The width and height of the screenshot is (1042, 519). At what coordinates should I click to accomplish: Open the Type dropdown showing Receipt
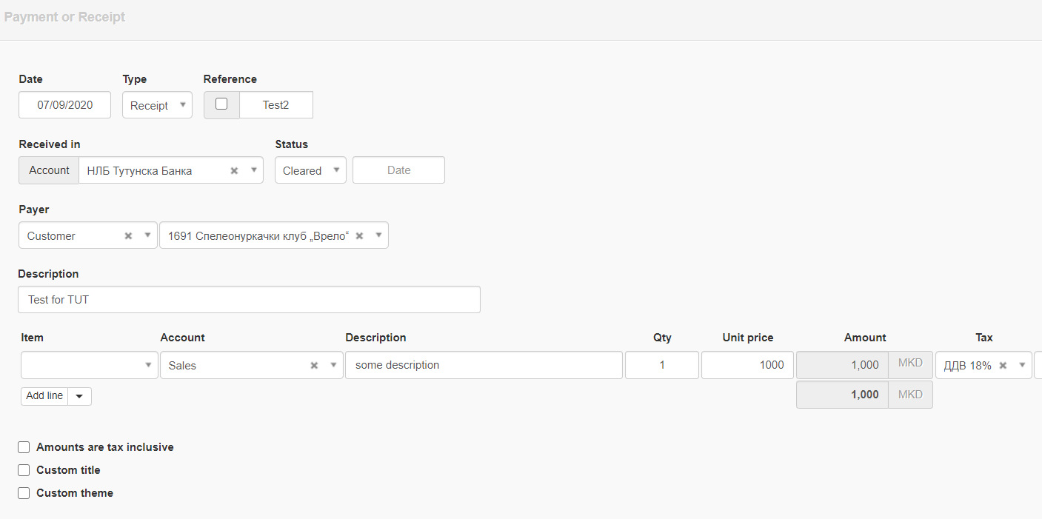coord(157,105)
